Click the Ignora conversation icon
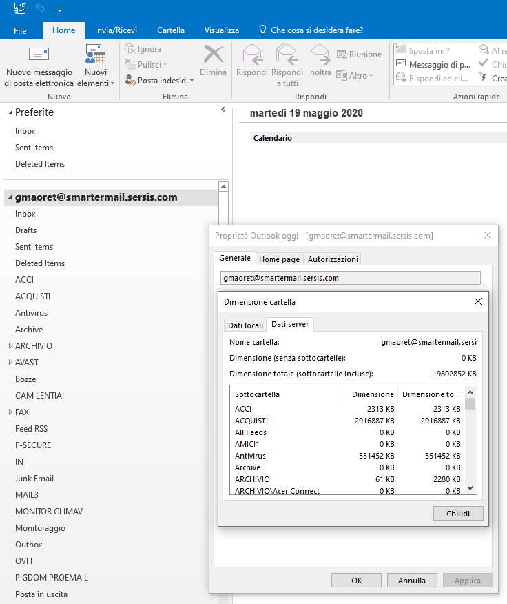Viewport: 507px width, 604px height. [x=130, y=49]
